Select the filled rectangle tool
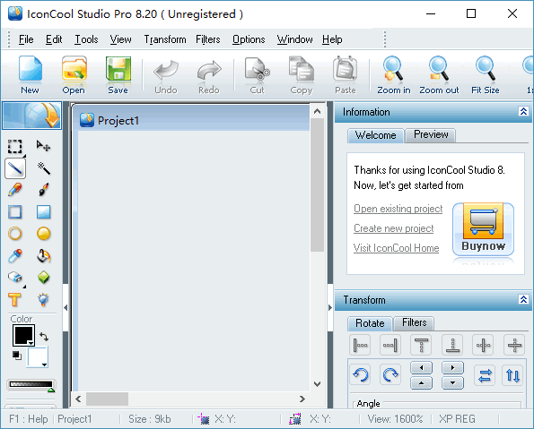This screenshot has height=429, width=534. (44, 211)
